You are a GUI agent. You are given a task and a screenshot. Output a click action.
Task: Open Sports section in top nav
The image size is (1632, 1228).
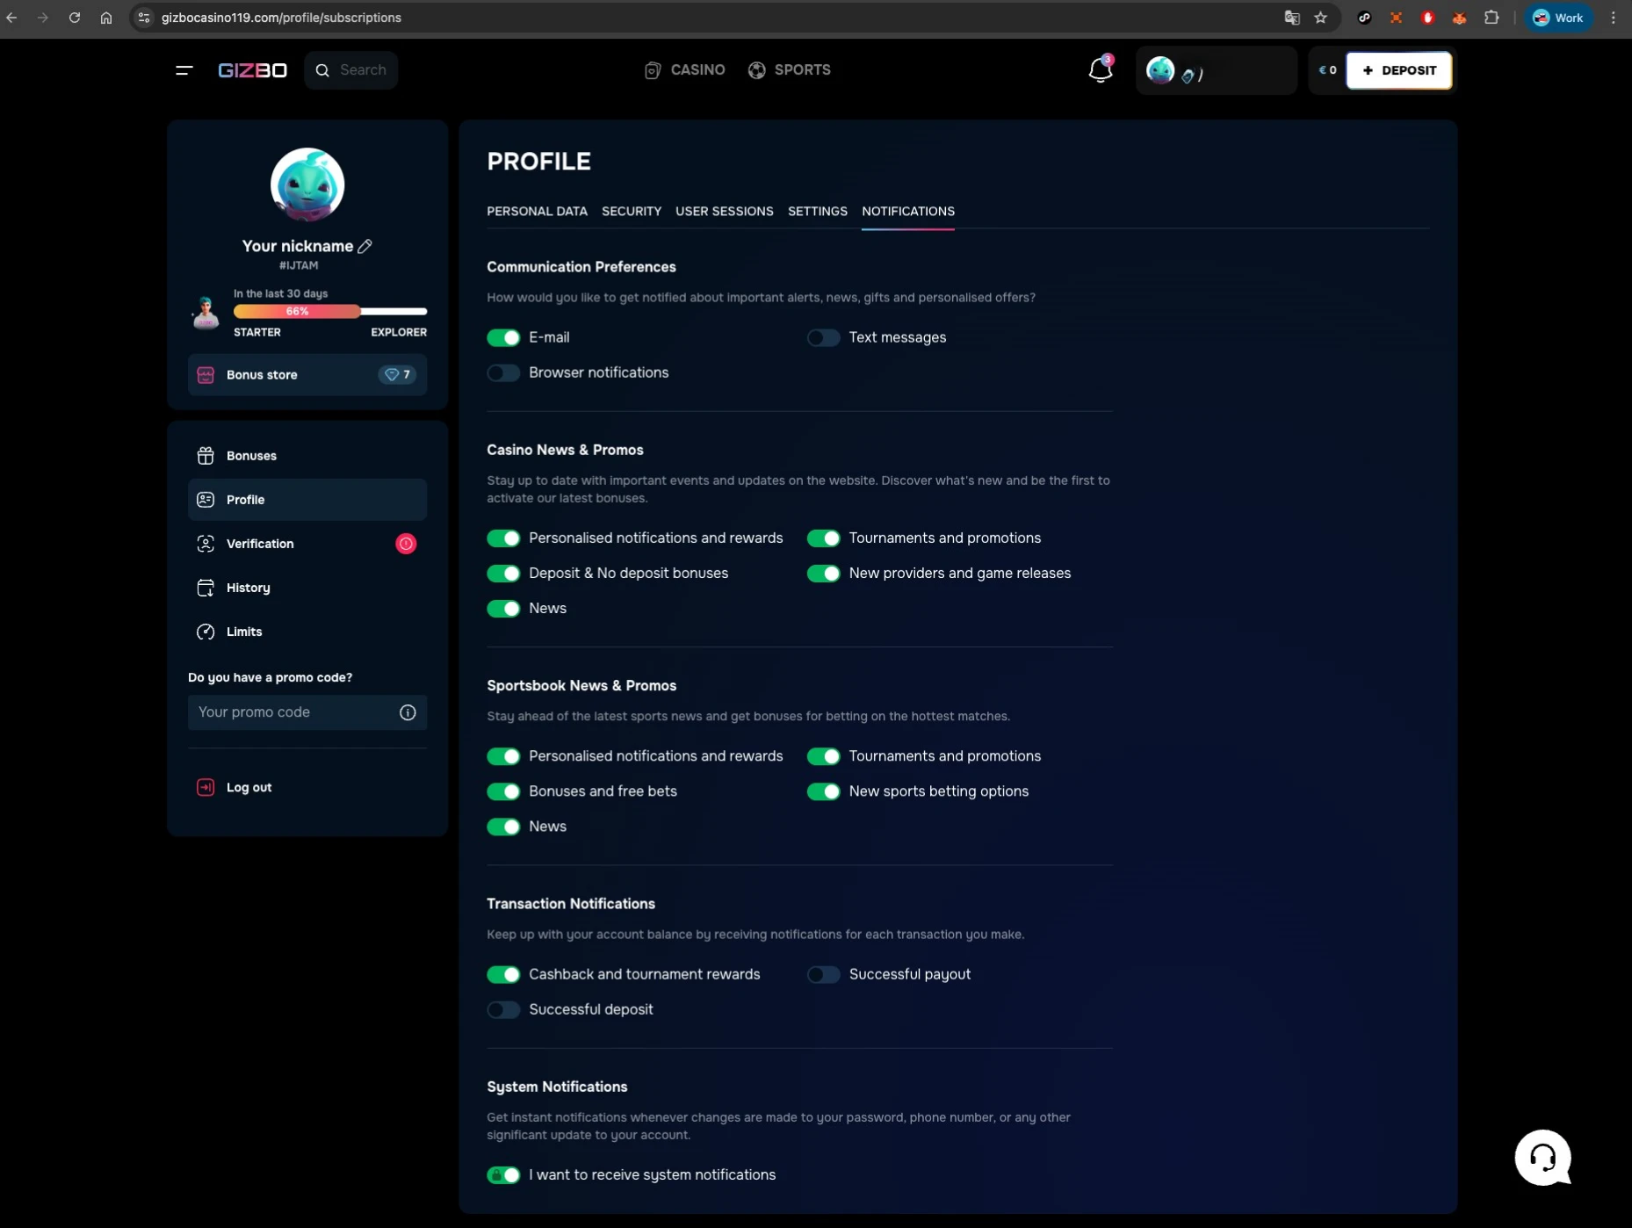789,70
